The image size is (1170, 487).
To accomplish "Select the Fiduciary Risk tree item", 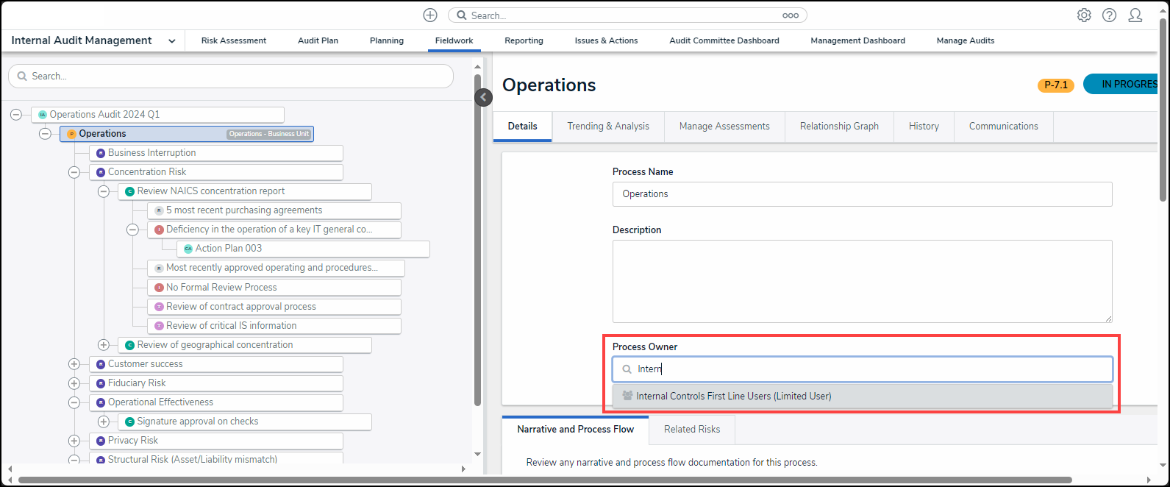I will click(x=137, y=383).
